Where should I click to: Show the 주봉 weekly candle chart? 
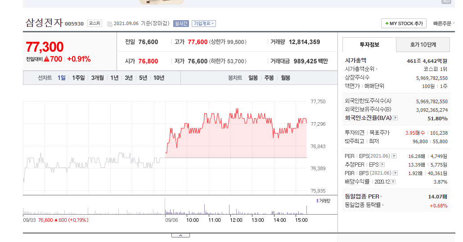pyautogui.click(x=269, y=78)
